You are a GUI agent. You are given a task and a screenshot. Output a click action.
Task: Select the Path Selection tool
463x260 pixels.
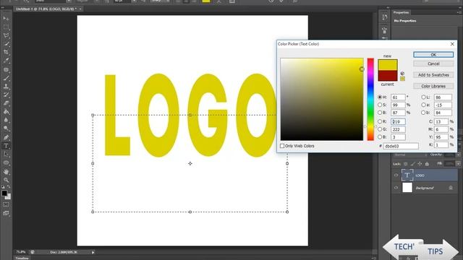click(6, 154)
